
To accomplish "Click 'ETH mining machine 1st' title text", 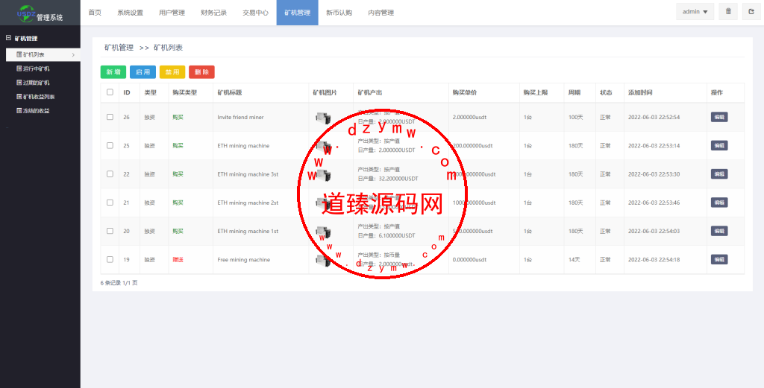I will (248, 231).
